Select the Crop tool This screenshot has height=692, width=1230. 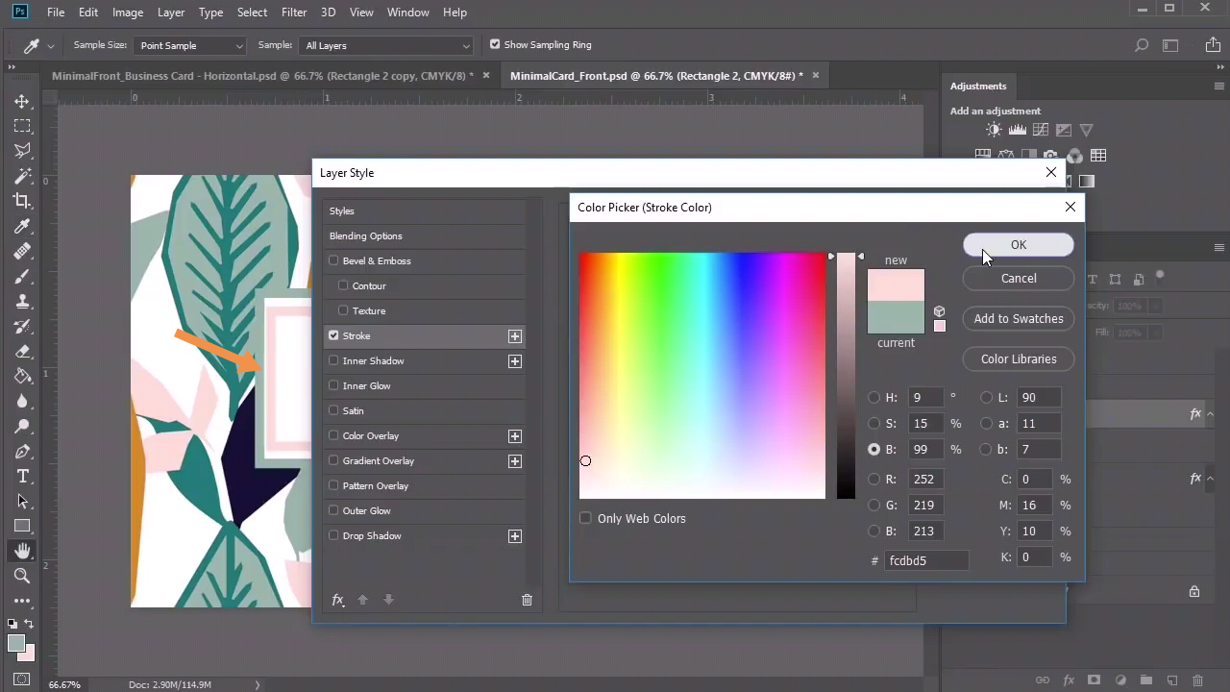tap(22, 201)
